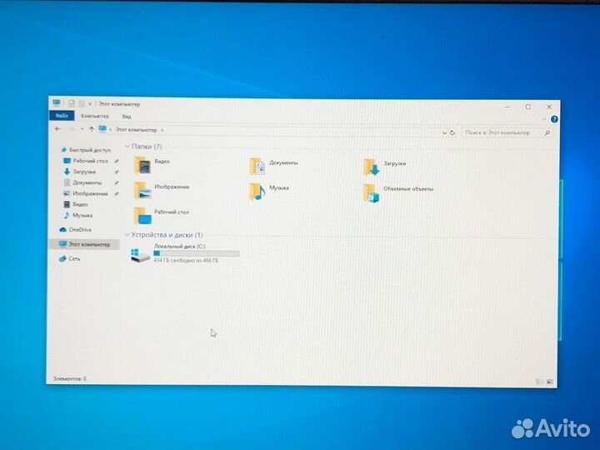Open the Объемные объекты folder
Image resolution: width=600 pixels, height=450 pixels.
point(372,192)
